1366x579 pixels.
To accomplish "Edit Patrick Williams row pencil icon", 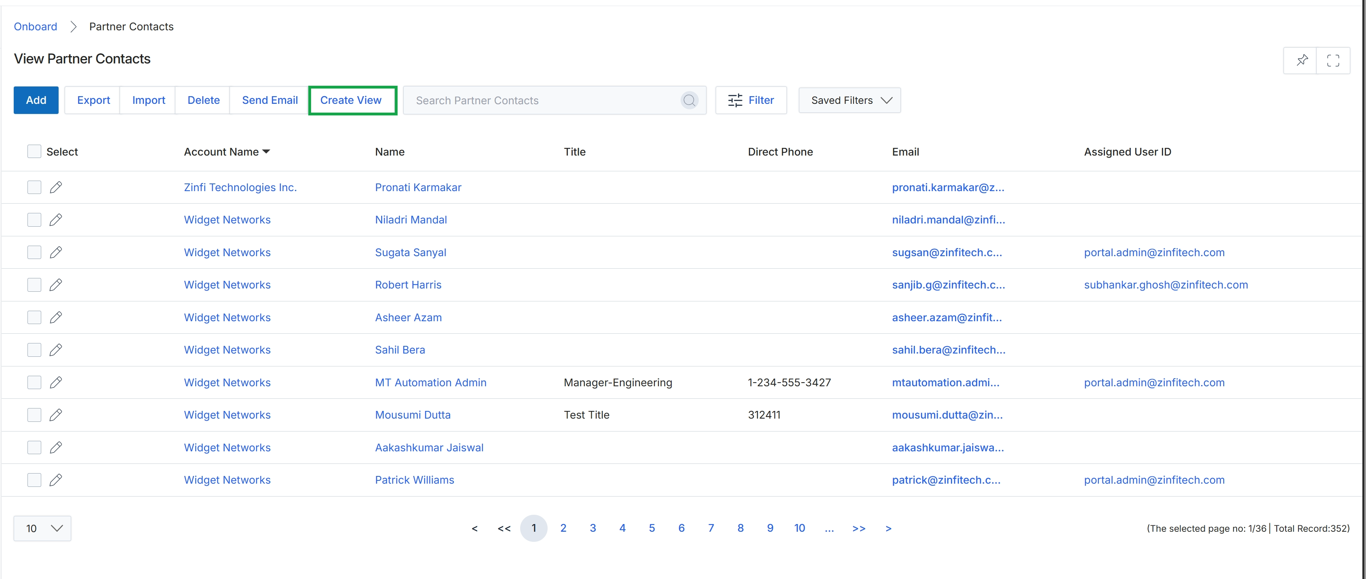I will click(56, 480).
